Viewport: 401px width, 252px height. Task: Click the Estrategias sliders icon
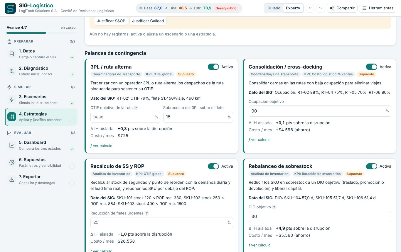[12, 117]
